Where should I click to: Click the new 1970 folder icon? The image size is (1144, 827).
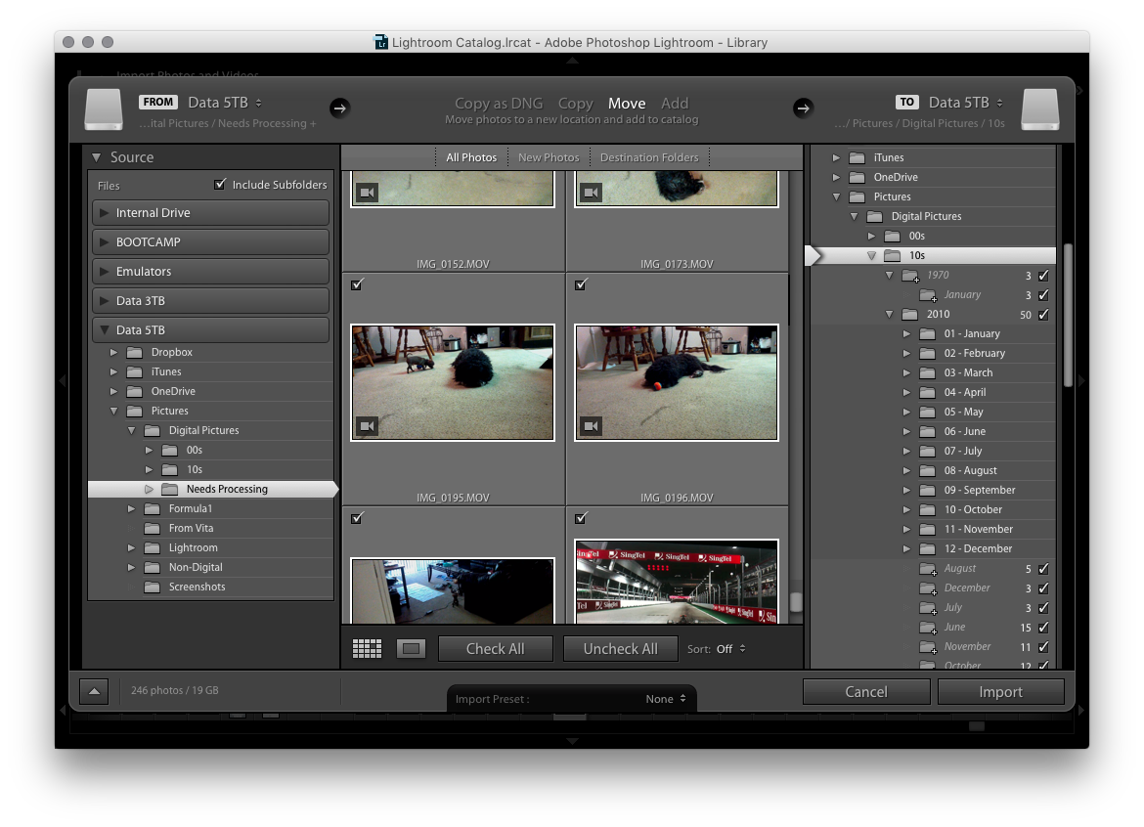[x=910, y=276]
